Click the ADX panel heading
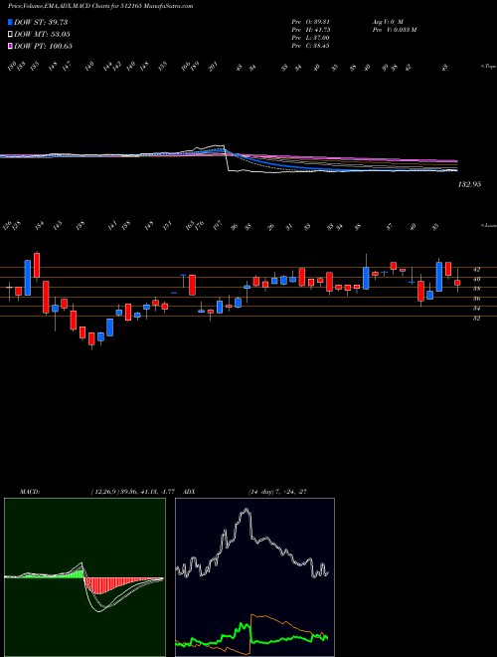Image resolution: width=497 pixels, height=657 pixels. pos(189,492)
